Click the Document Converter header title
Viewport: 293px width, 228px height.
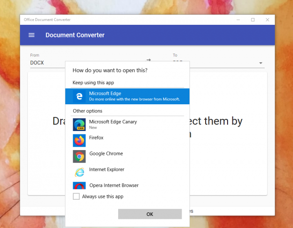75,35
